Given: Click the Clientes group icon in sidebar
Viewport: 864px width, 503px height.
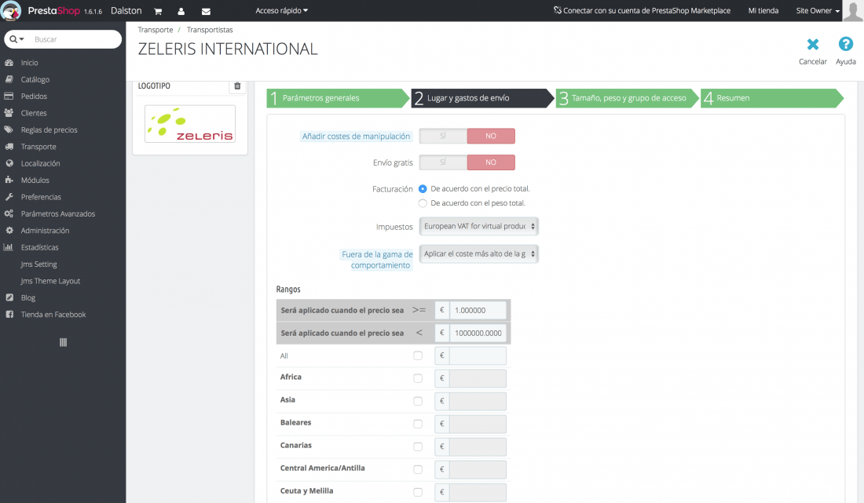Looking at the screenshot, I should click(x=9, y=113).
